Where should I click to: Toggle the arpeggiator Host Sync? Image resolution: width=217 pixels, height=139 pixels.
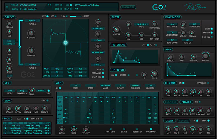click(x=110, y=129)
